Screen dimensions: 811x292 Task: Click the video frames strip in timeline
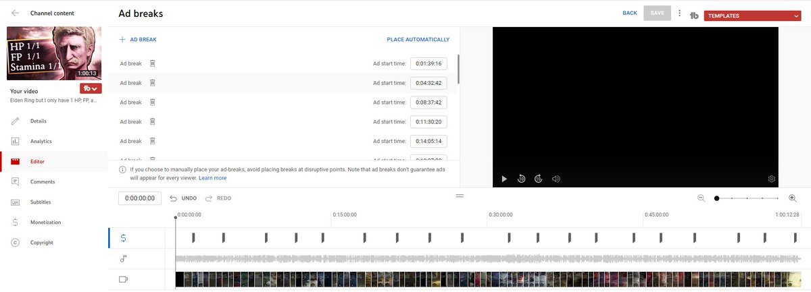click(x=488, y=280)
